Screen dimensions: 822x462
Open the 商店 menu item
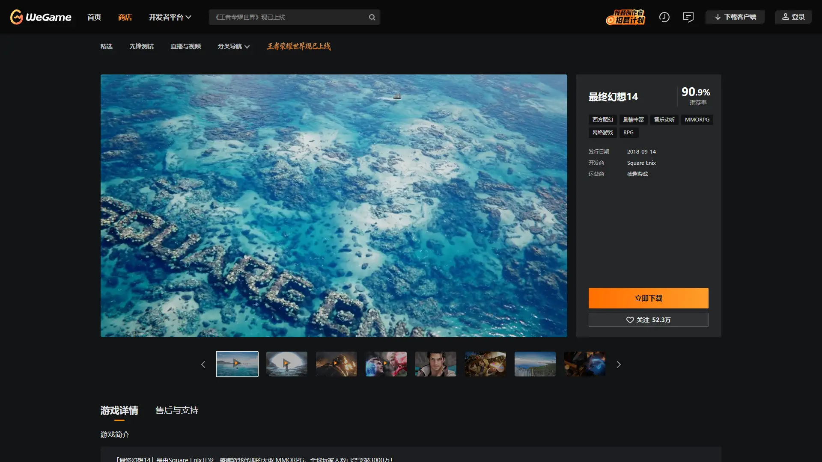point(125,17)
